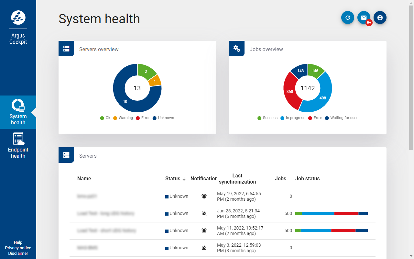Open the Help link in the sidebar
The height and width of the screenshot is (259, 414).
tap(18, 242)
